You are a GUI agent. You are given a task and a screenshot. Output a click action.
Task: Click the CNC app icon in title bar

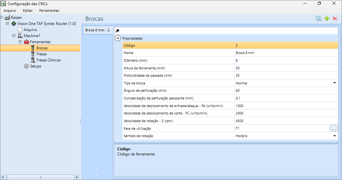click(3, 4)
